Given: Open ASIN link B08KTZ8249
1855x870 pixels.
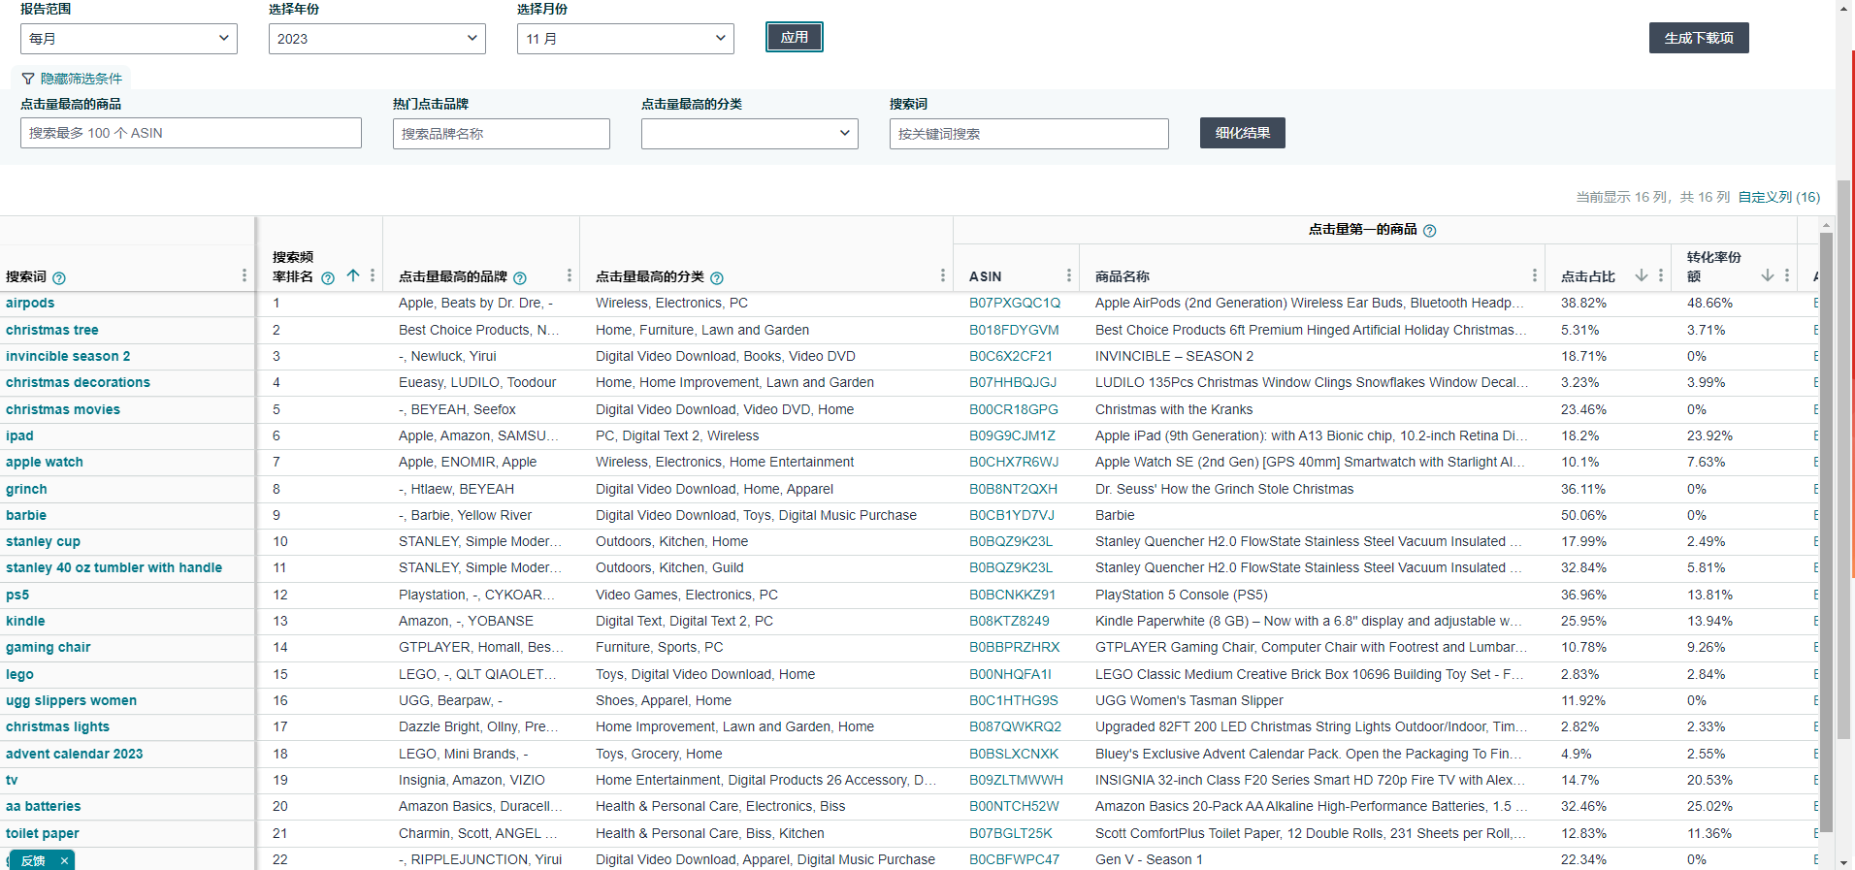Looking at the screenshot, I should pos(1009,621).
